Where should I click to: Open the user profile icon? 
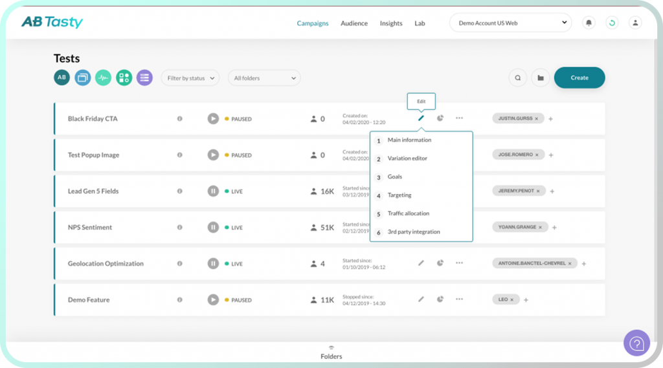click(635, 23)
